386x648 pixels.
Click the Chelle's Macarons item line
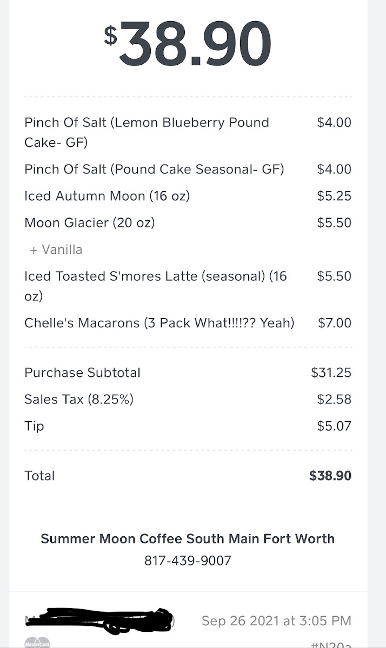(159, 323)
